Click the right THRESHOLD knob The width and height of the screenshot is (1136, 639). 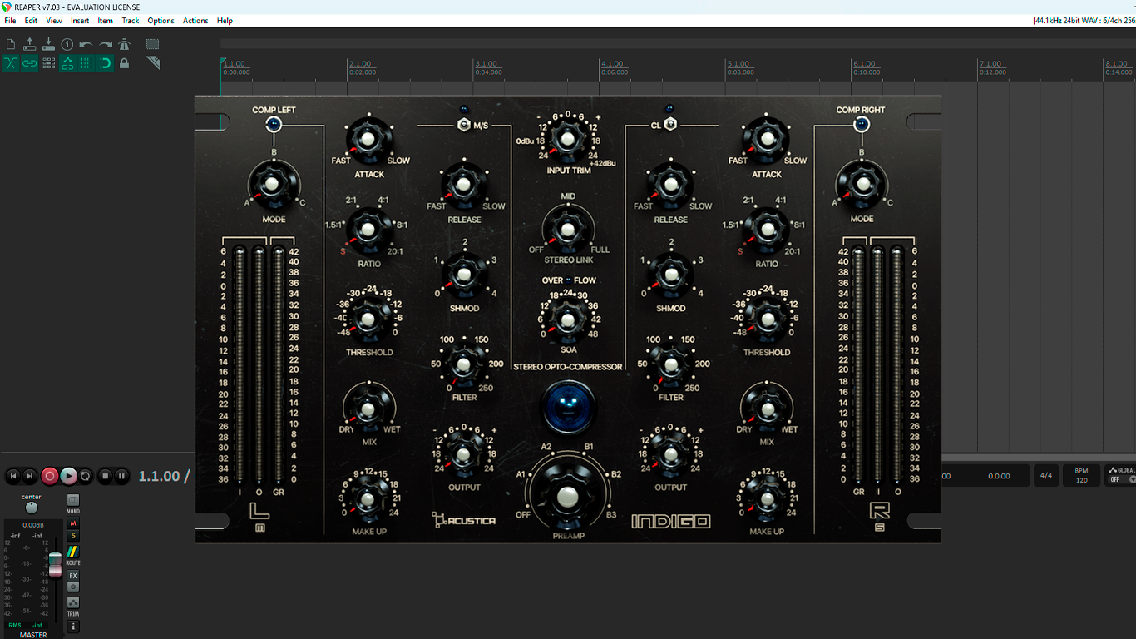point(766,320)
